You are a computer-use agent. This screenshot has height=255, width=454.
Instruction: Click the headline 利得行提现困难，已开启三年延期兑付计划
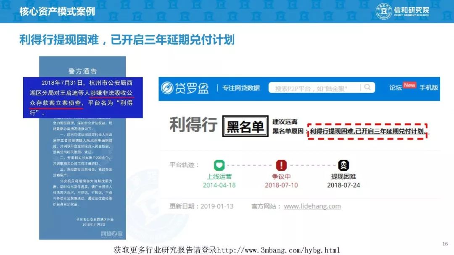[x=127, y=40]
